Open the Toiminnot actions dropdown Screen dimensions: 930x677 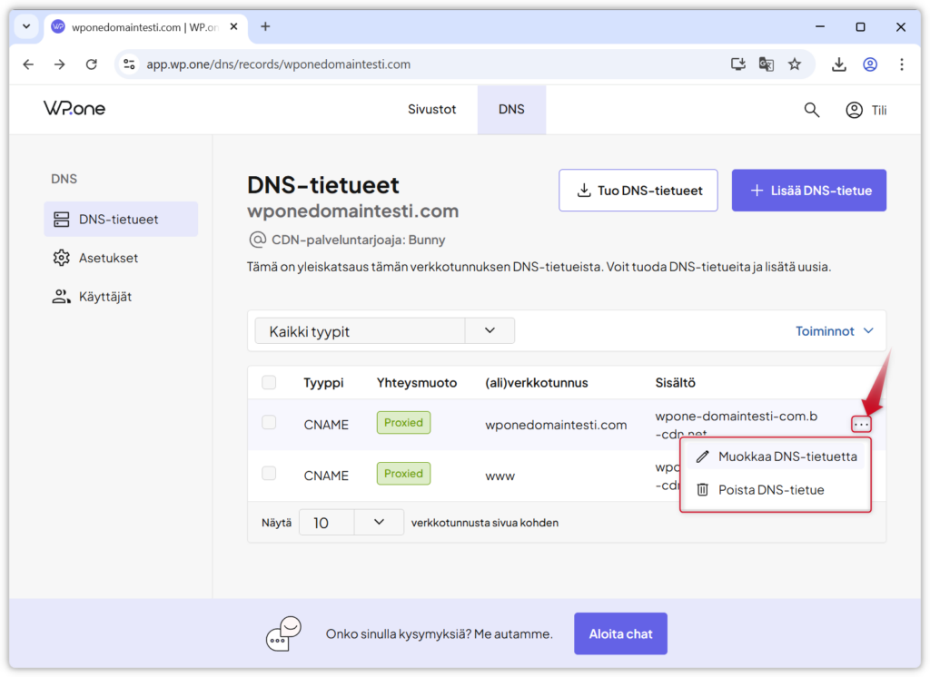(x=834, y=331)
